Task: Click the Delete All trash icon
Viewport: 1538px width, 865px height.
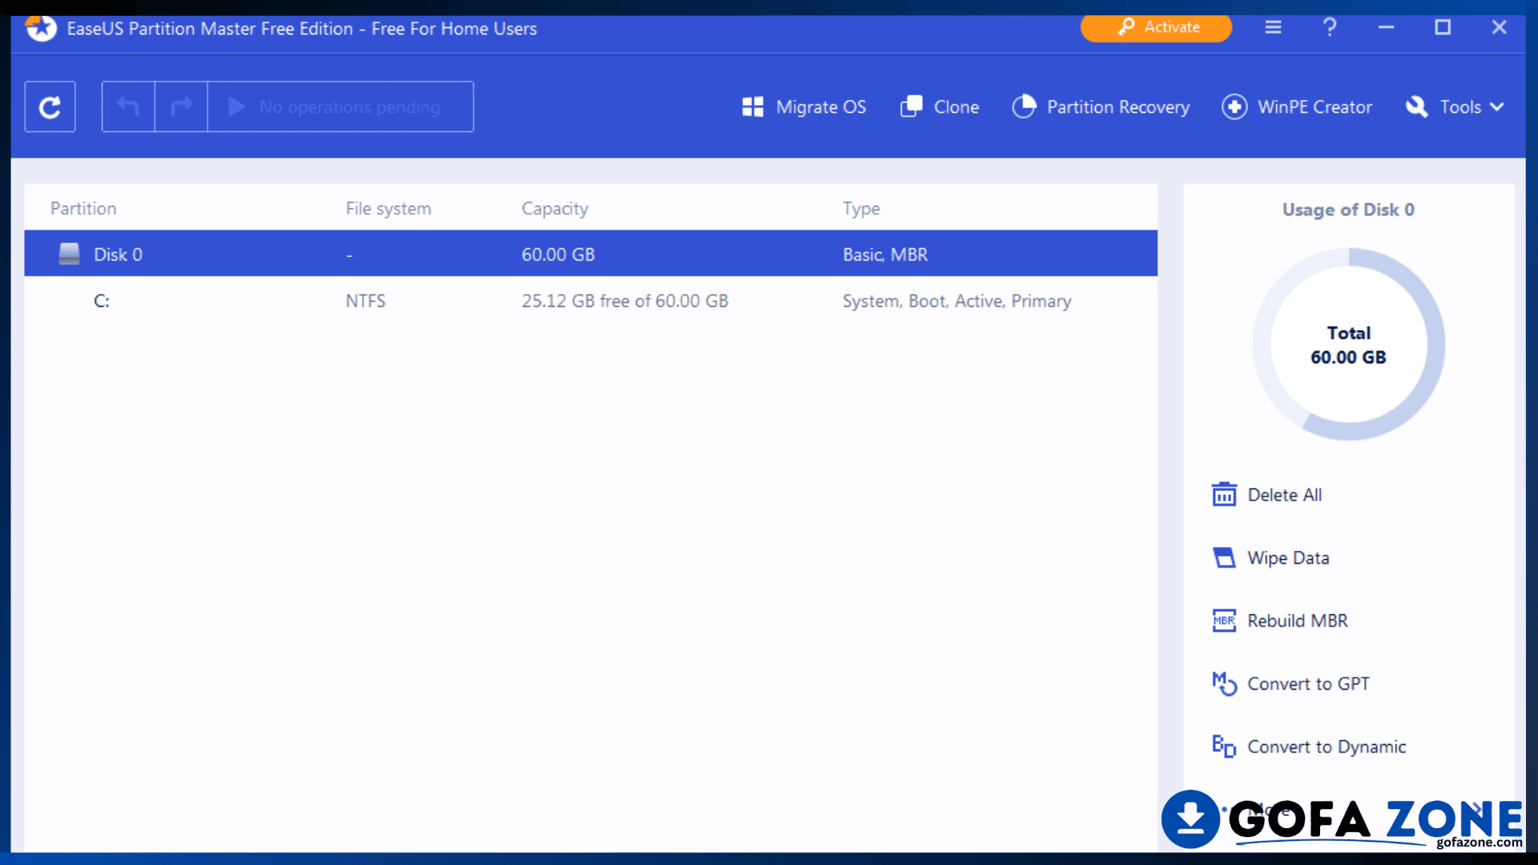Action: click(x=1224, y=494)
